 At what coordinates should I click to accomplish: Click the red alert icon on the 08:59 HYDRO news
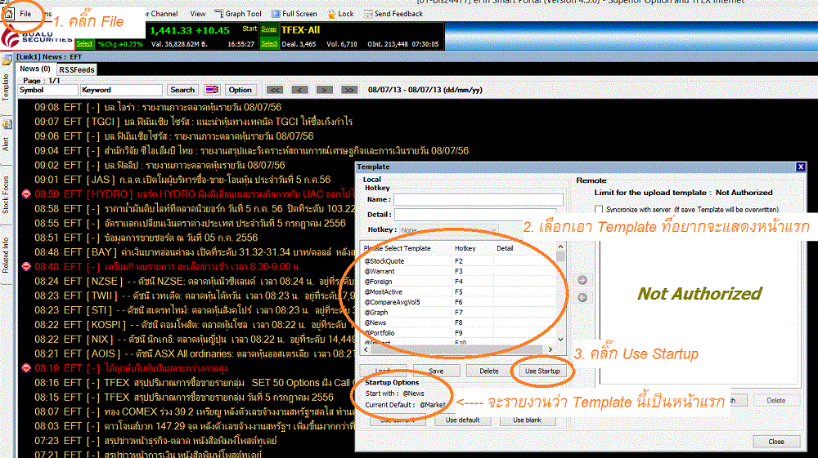[26, 194]
